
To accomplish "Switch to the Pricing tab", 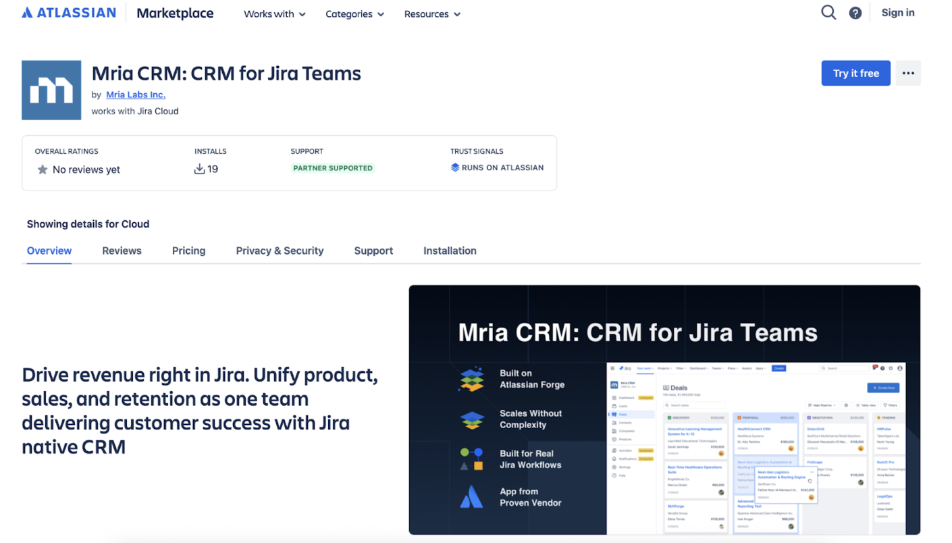I will 189,251.
